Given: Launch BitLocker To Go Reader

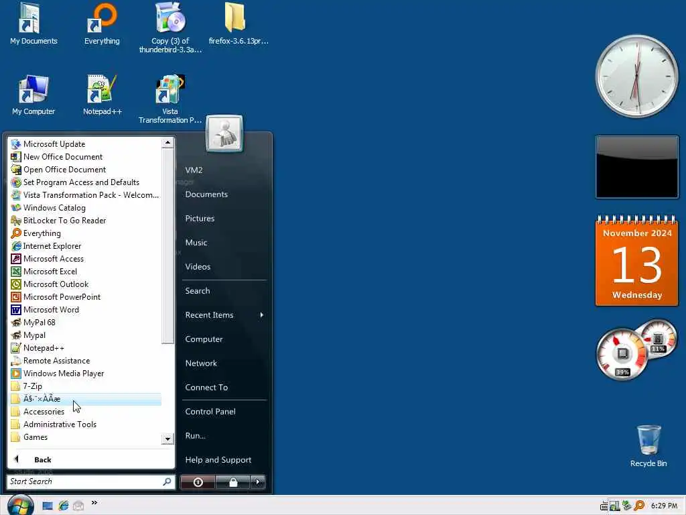Looking at the screenshot, I should [86, 220].
